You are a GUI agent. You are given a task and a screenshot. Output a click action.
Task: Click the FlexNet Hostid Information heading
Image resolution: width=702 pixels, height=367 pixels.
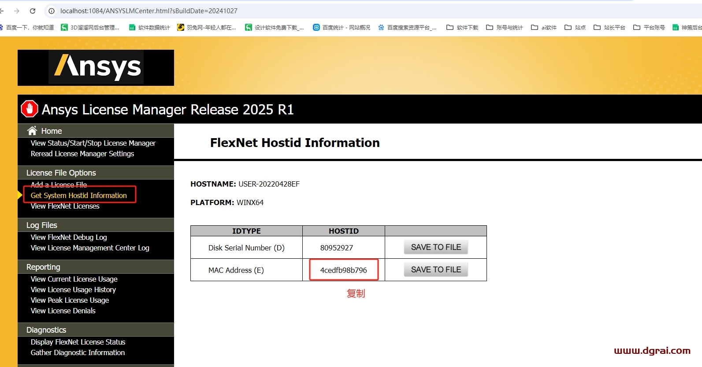pos(295,143)
